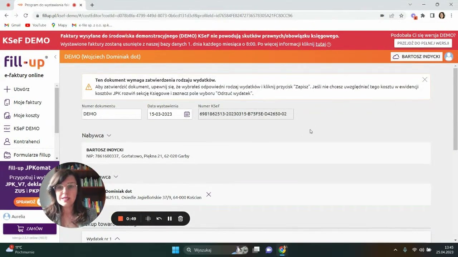Show hidden system tray icons

(395, 250)
